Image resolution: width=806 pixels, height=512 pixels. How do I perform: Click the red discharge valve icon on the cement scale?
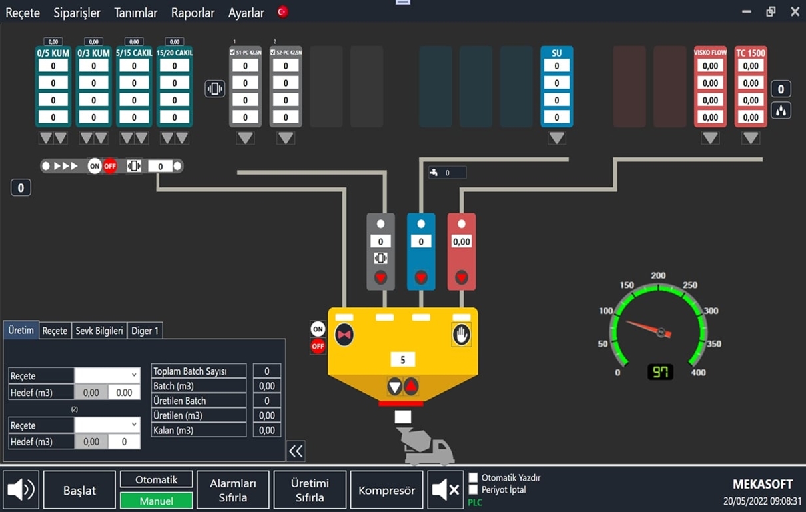(380, 277)
